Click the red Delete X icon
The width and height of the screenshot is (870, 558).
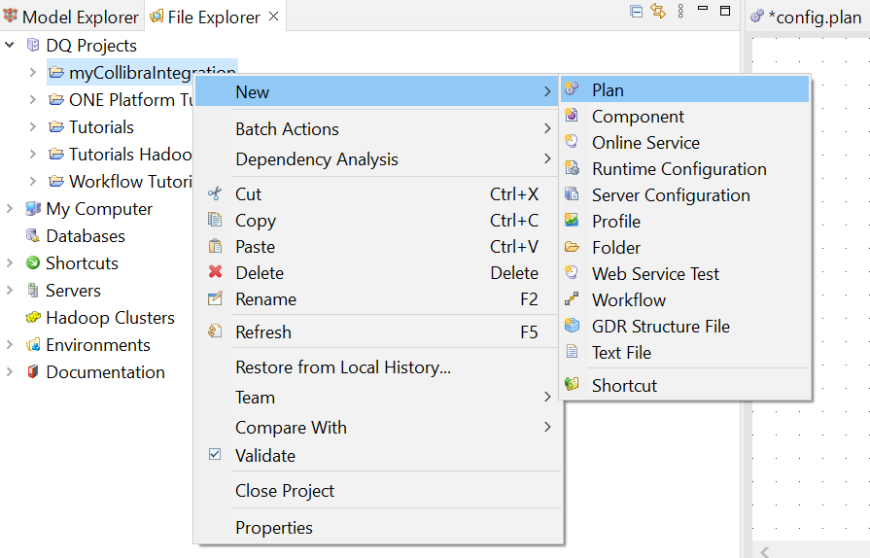(215, 273)
